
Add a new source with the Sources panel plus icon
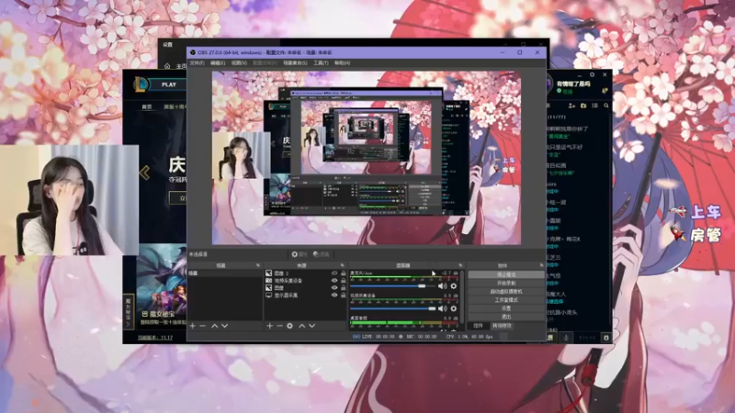click(x=269, y=326)
